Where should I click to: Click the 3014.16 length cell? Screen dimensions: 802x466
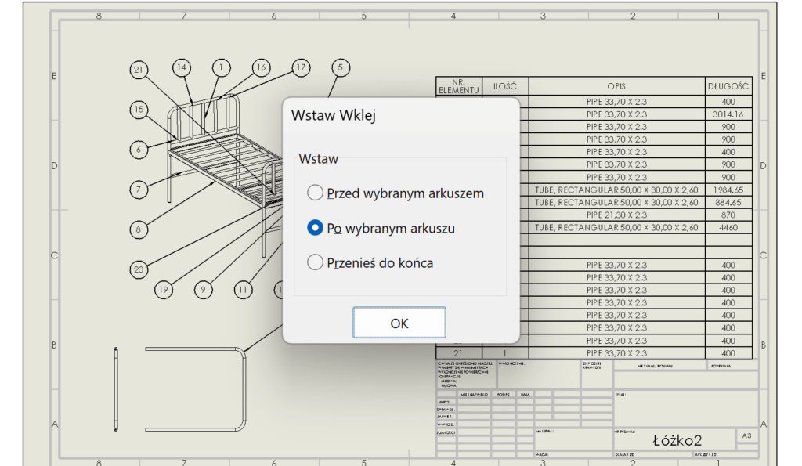point(728,114)
